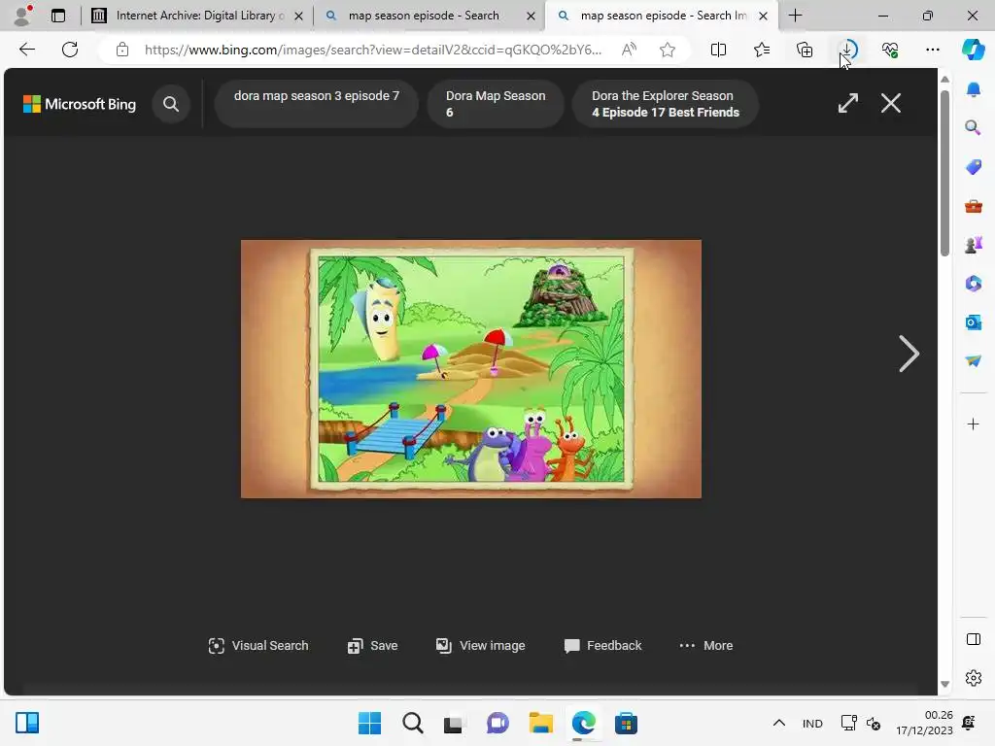Open Outlook in the sidebar
This screenshot has height=746, width=995.
click(x=974, y=322)
